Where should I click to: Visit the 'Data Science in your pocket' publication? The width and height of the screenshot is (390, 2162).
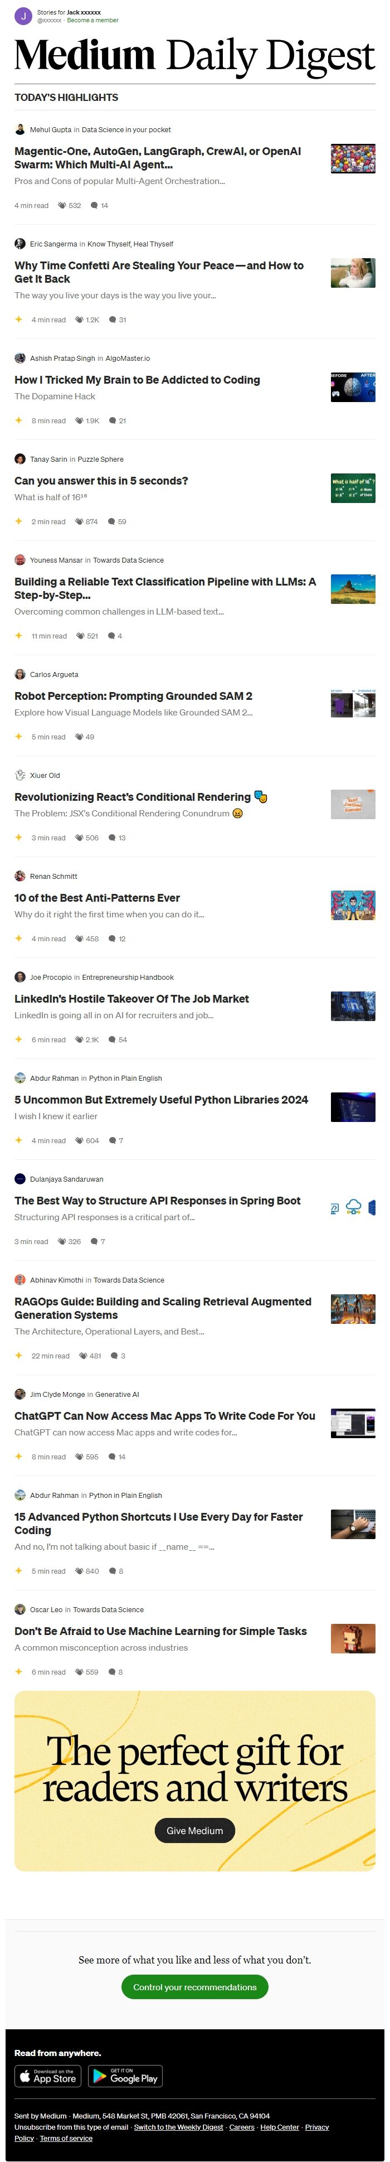[x=126, y=130]
